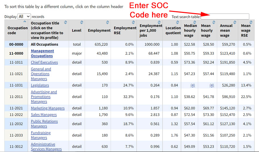259x152 pixels.
Task: Open the Display records dropdown
Action: [24, 16]
